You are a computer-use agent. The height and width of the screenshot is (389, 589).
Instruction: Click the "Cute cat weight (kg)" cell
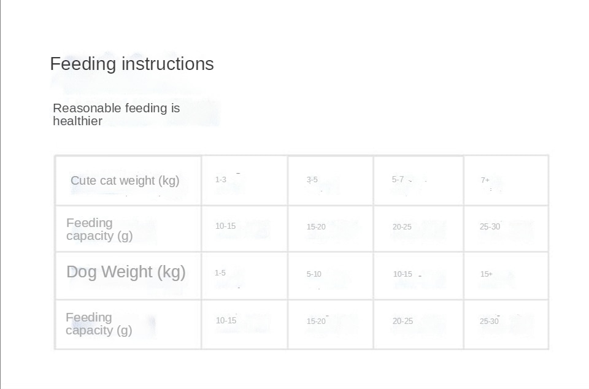(x=125, y=180)
